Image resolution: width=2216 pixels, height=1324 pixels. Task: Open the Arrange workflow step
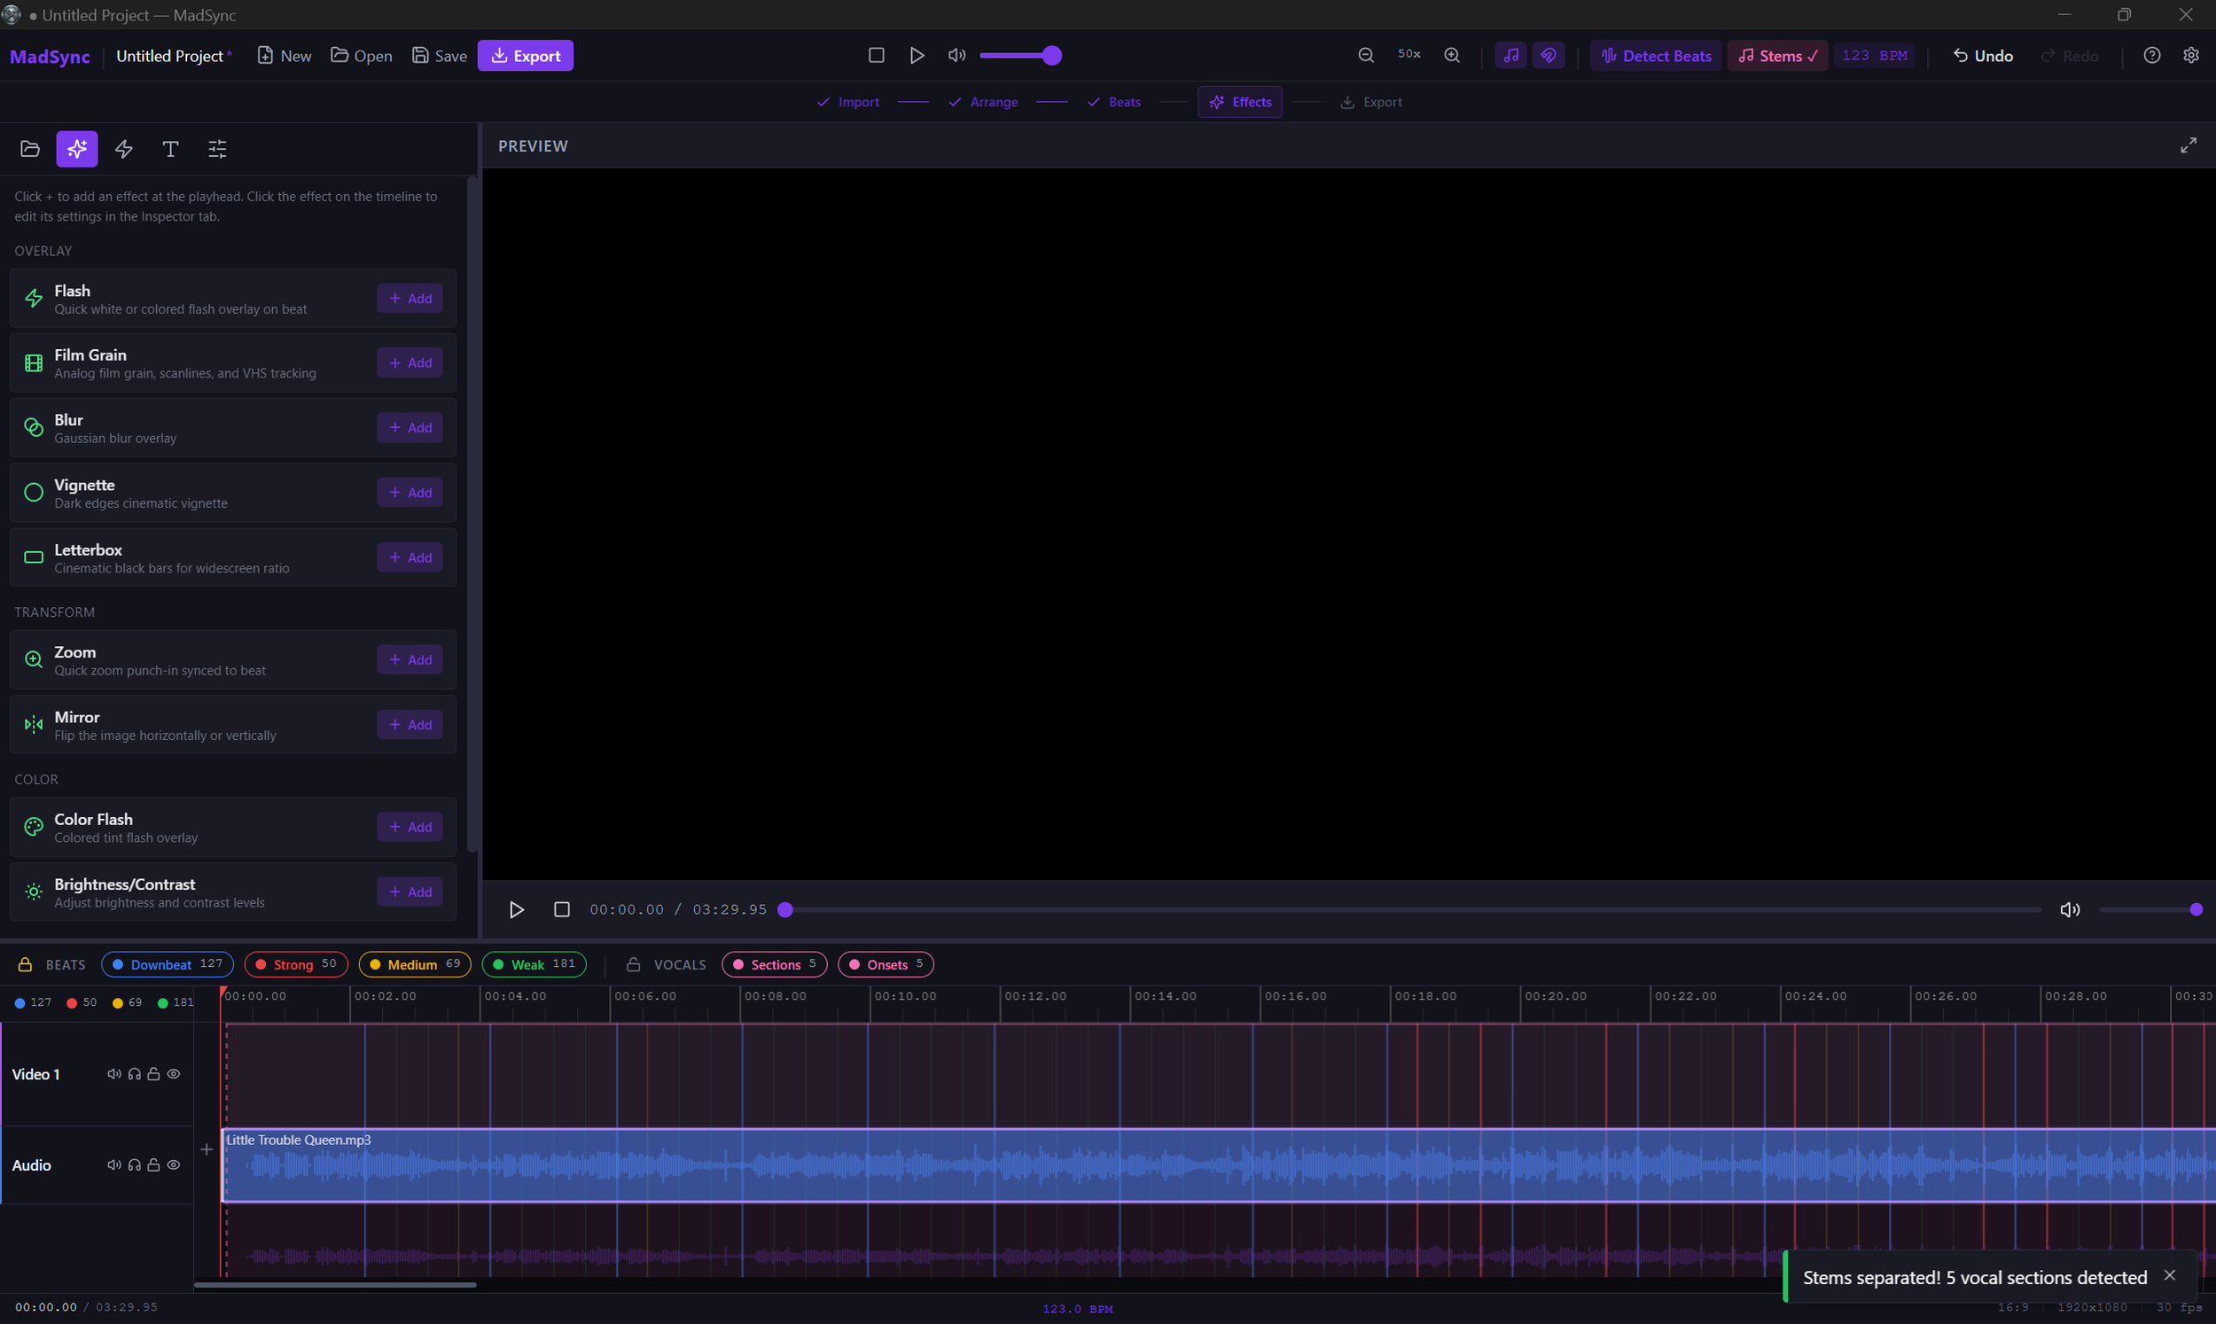click(982, 102)
